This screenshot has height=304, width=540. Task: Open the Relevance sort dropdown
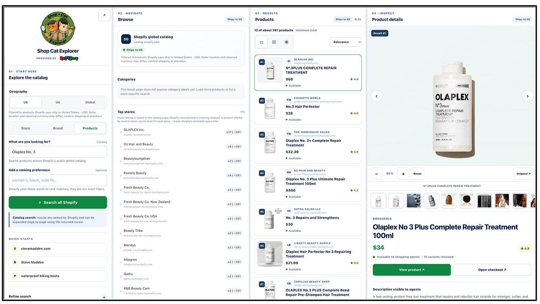[x=346, y=42]
